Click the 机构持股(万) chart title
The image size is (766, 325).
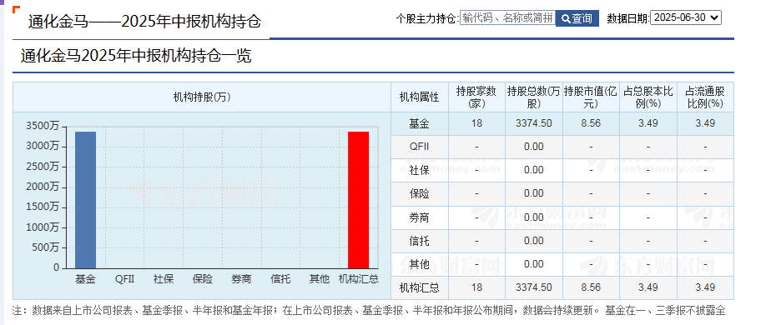pos(202,97)
